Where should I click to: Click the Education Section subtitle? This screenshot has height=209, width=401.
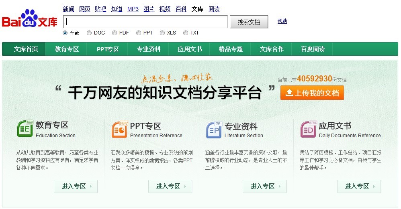55,136
